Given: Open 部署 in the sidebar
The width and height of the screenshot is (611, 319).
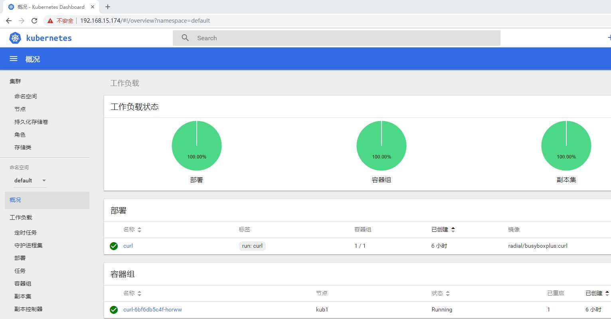Looking at the screenshot, I should point(20,258).
